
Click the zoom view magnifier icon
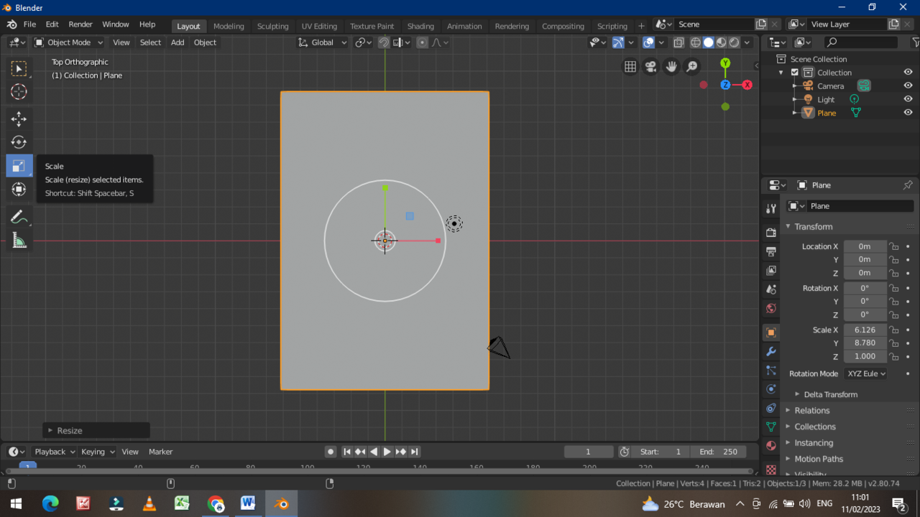(692, 67)
